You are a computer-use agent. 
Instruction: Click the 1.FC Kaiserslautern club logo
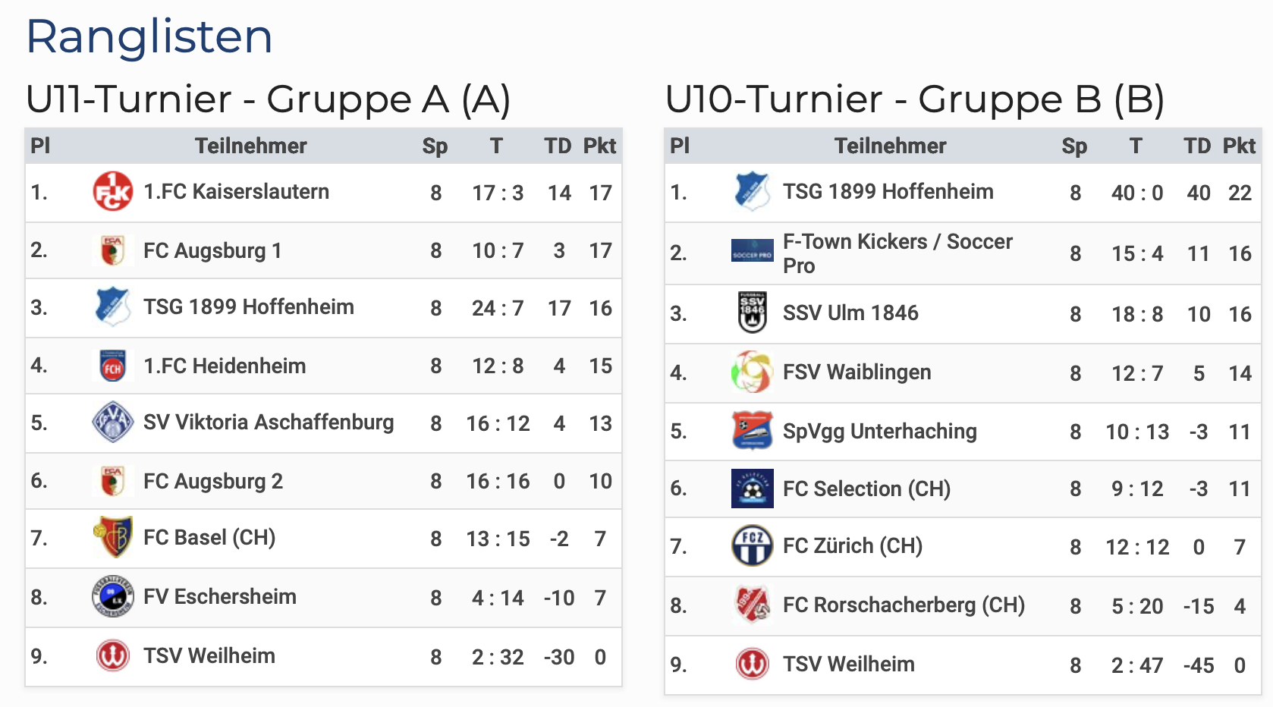coord(112,192)
